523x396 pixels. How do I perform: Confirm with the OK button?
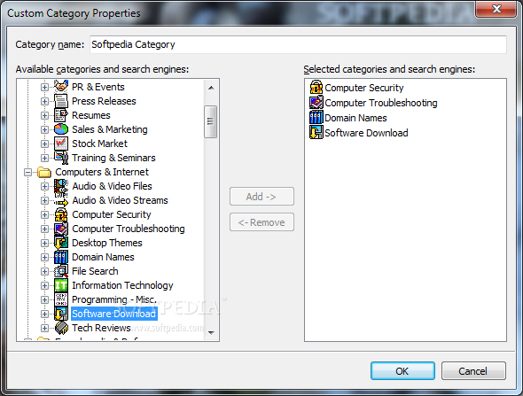402,371
